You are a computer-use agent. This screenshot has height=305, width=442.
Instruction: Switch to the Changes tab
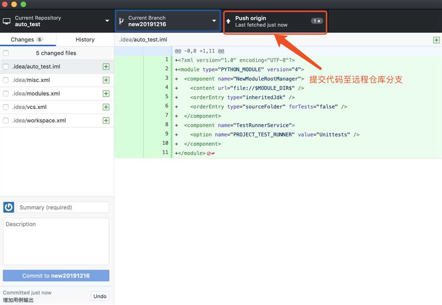[27, 40]
